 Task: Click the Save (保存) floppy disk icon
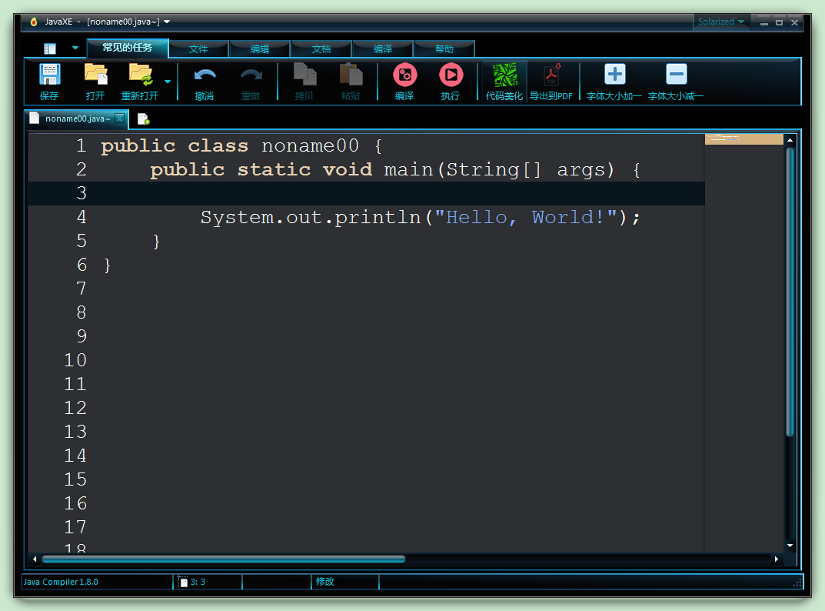click(x=49, y=75)
